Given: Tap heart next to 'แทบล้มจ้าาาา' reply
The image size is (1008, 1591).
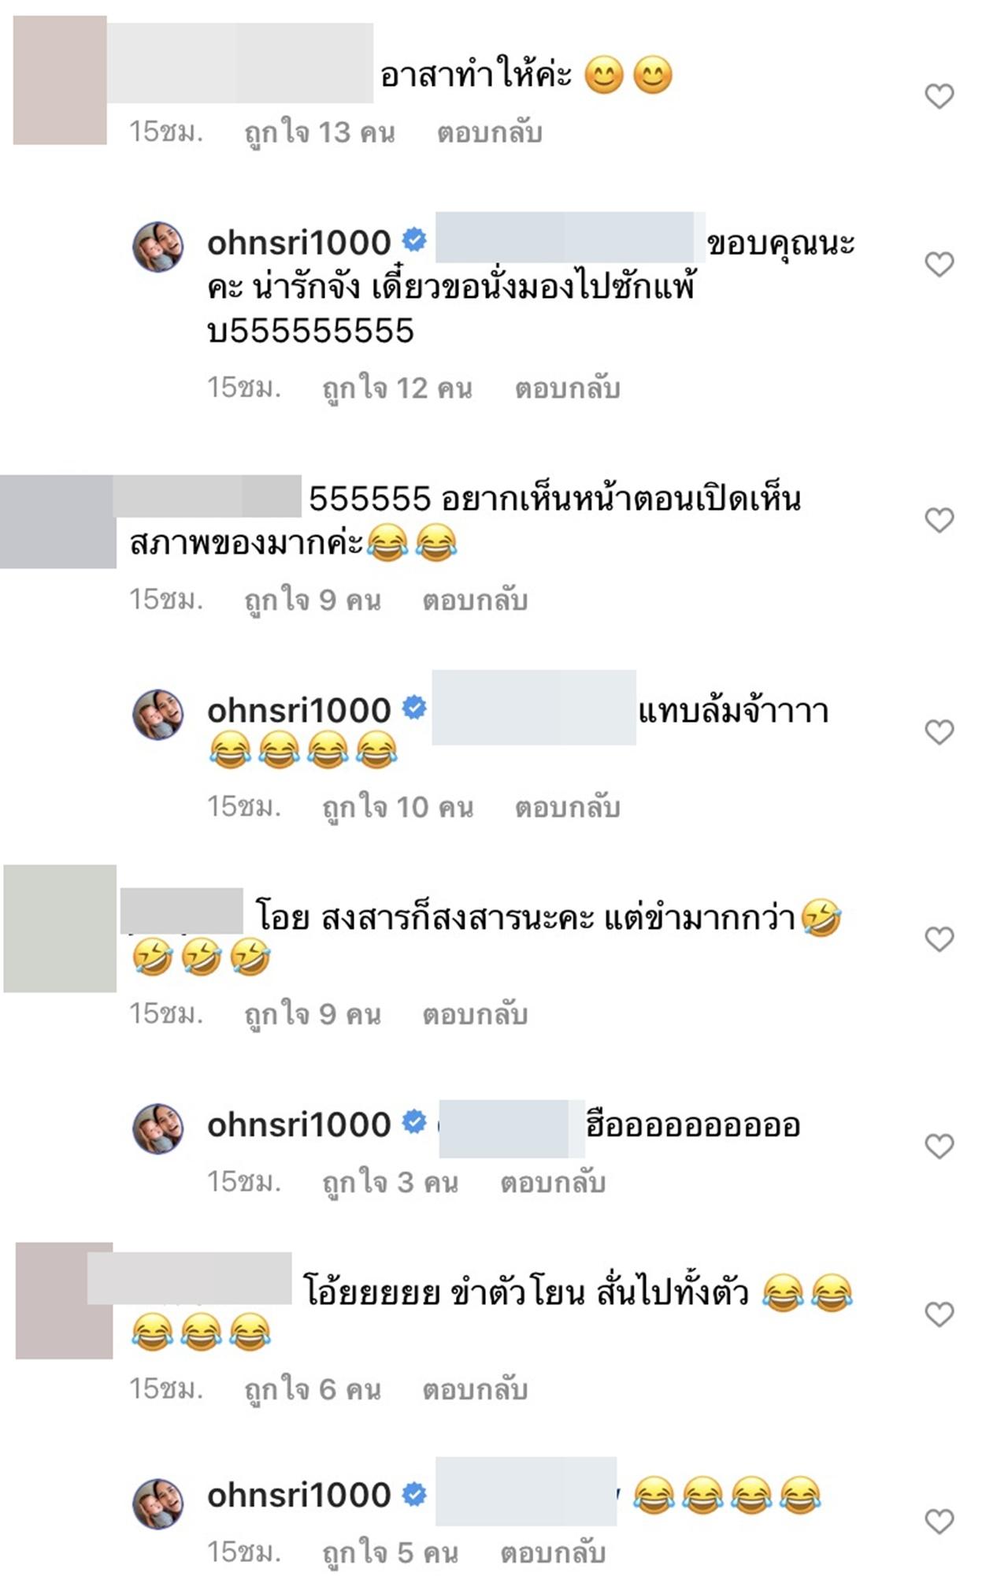Looking at the screenshot, I should [x=939, y=732].
